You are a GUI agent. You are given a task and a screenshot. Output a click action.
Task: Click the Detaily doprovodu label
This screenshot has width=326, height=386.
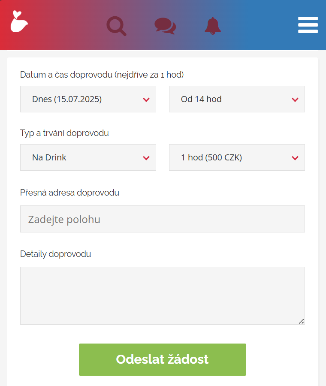pyautogui.click(x=56, y=254)
